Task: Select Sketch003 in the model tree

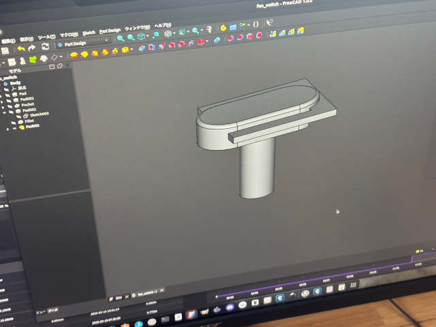Action: [40, 114]
